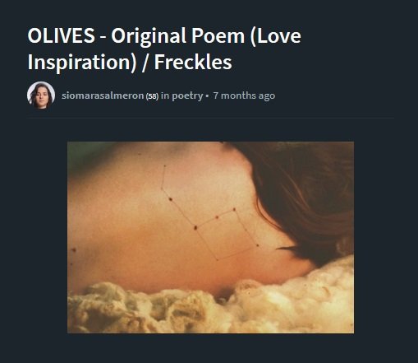Open the poetry category link
Image resolution: width=418 pixels, height=363 pixels.
pos(187,95)
